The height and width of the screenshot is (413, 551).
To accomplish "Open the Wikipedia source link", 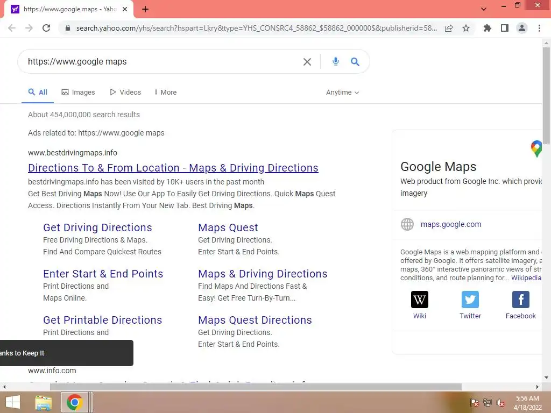I will tap(526, 278).
